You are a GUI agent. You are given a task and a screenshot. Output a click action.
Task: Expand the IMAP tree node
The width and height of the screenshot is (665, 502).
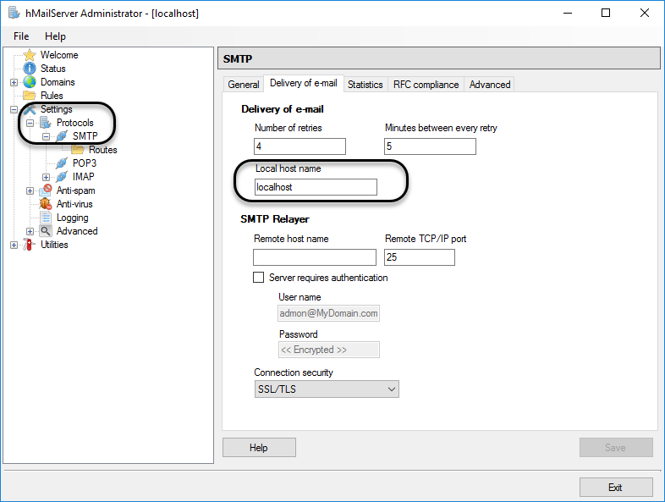pos(46,178)
